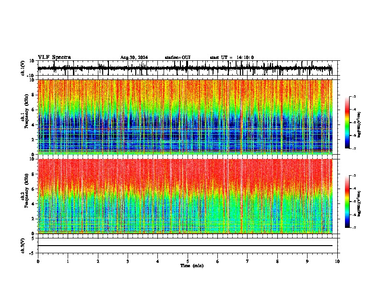The image size is (380, 293).
Task: Click the 8 kHz tick on ch.2 frequency axis
Action: click(x=33, y=174)
